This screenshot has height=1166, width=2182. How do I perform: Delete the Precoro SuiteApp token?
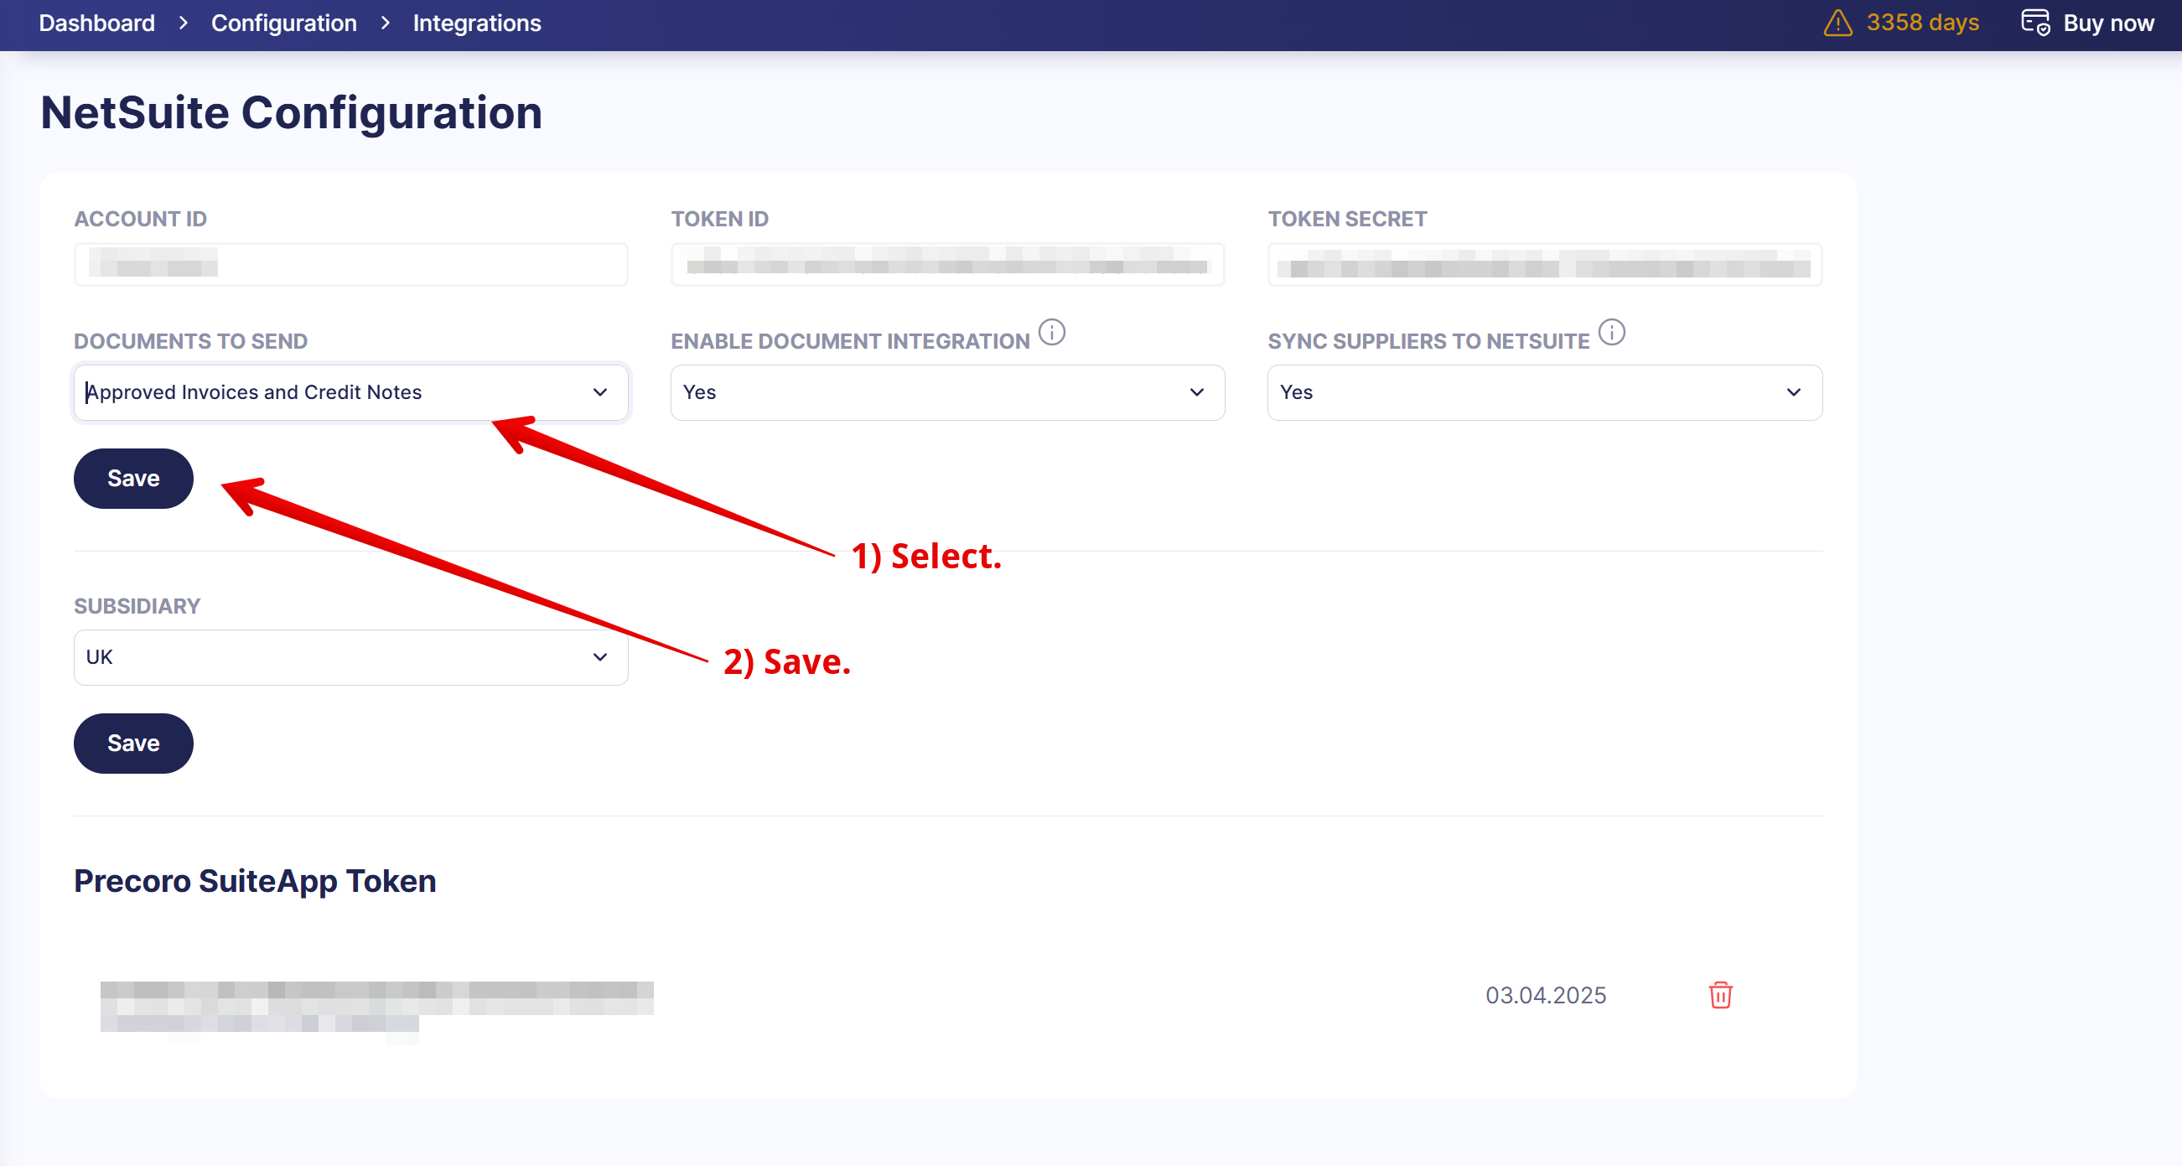pyautogui.click(x=1719, y=995)
